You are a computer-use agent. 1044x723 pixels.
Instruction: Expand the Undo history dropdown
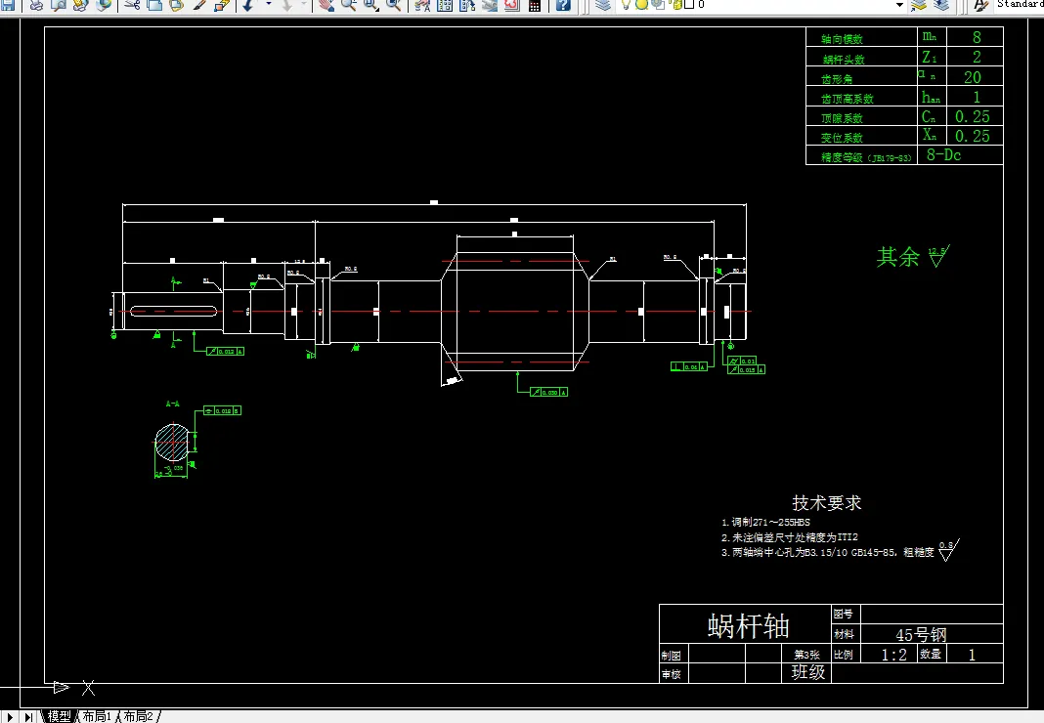click(268, 4)
